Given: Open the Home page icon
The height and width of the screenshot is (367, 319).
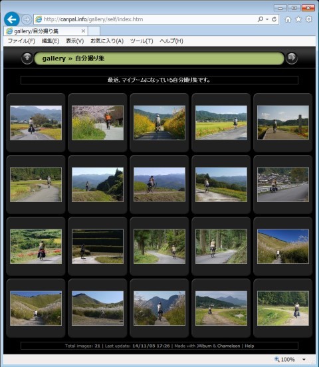Looking at the screenshot, I should pyautogui.click(x=288, y=19).
